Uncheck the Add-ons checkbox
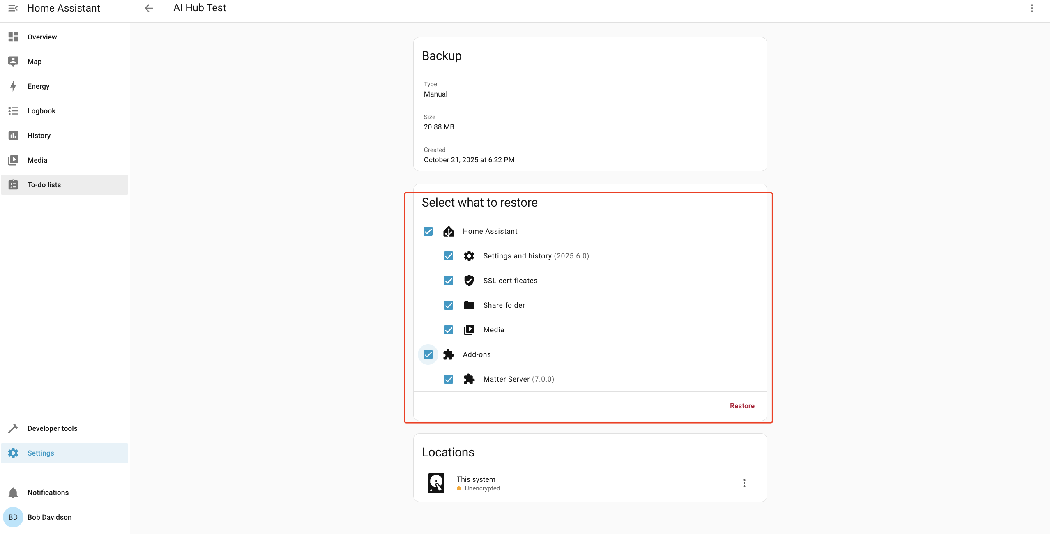Image resolution: width=1050 pixels, height=534 pixels. click(x=428, y=354)
